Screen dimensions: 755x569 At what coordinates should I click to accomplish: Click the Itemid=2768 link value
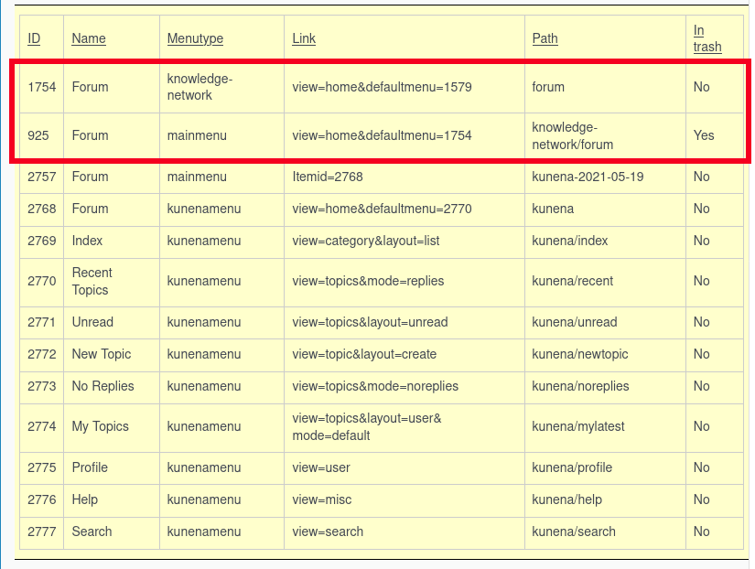328,177
